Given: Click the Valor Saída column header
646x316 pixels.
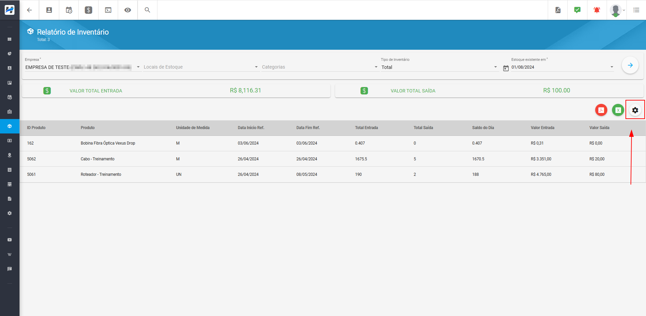Looking at the screenshot, I should (x=599, y=128).
